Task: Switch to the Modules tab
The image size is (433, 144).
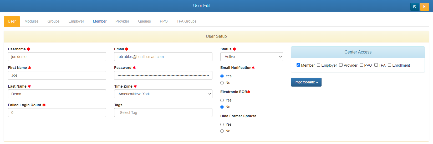Action: point(32,21)
